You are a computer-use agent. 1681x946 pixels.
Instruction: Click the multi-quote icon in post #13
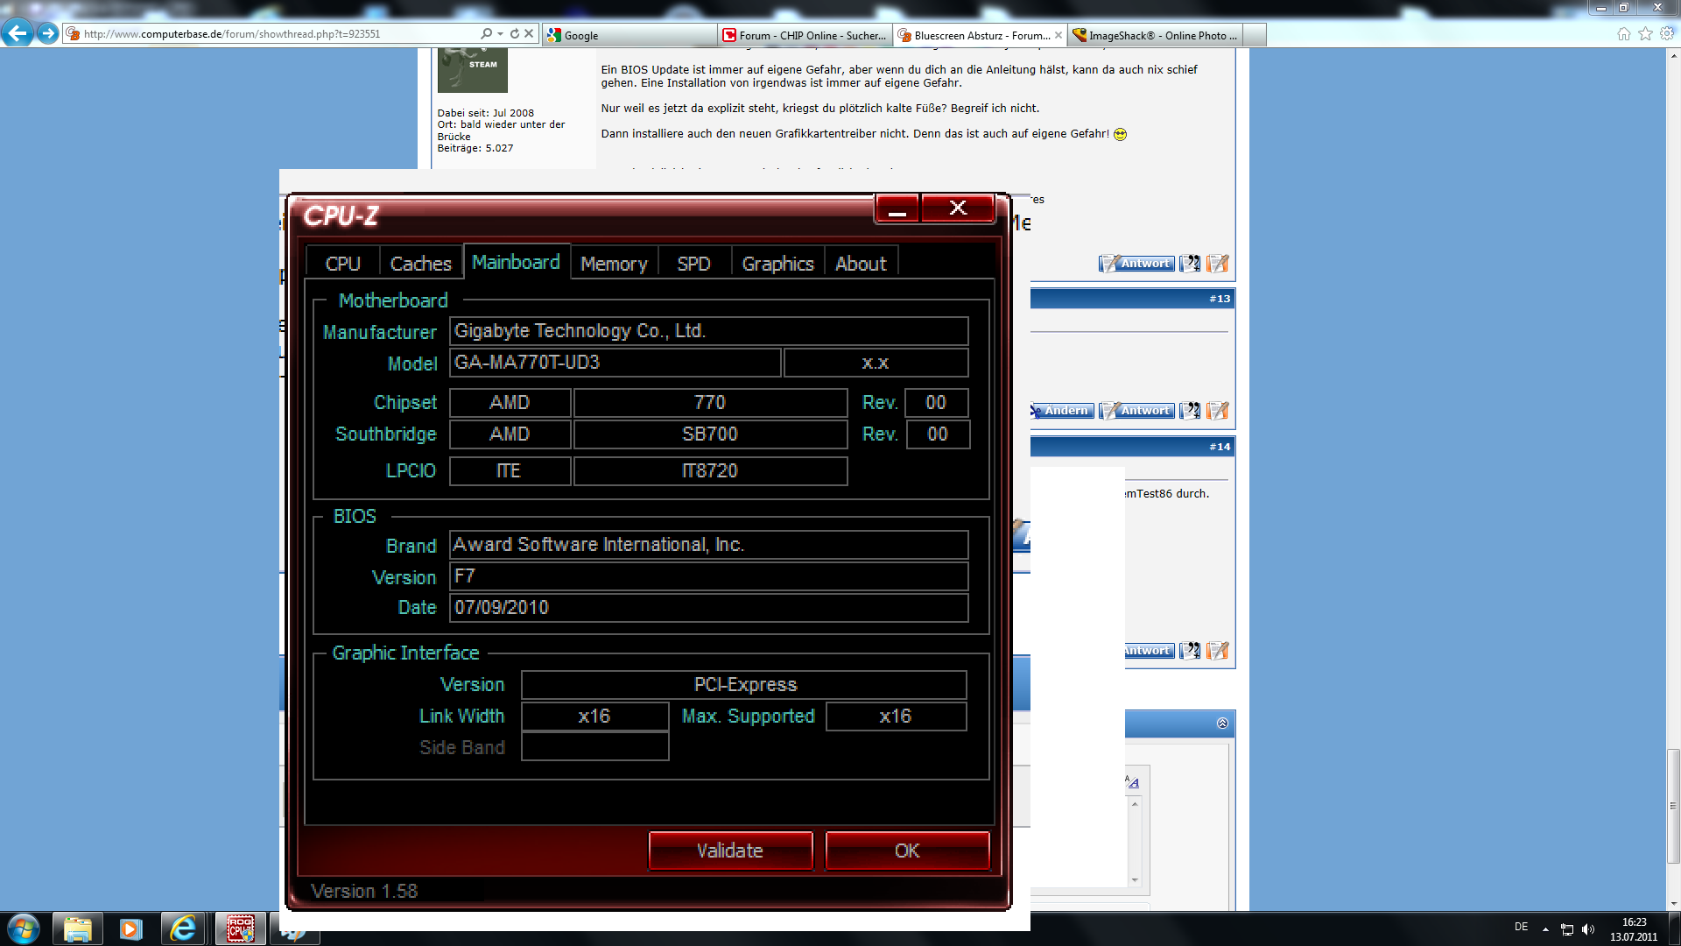coord(1189,411)
